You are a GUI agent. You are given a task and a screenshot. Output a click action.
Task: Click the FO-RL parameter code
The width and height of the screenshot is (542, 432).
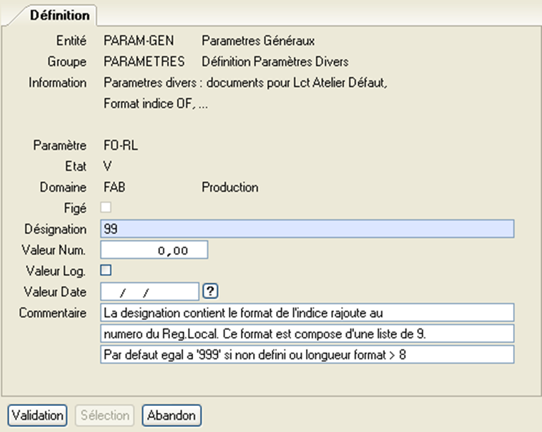click(x=120, y=146)
